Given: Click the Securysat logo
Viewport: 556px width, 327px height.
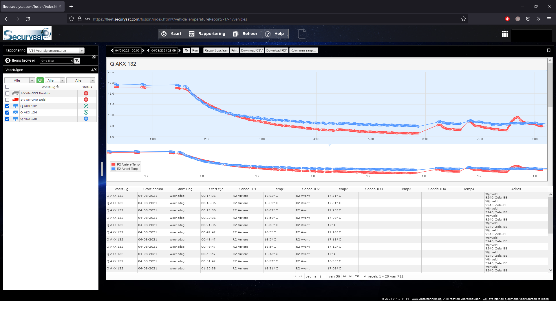Looking at the screenshot, I should click(x=27, y=34).
